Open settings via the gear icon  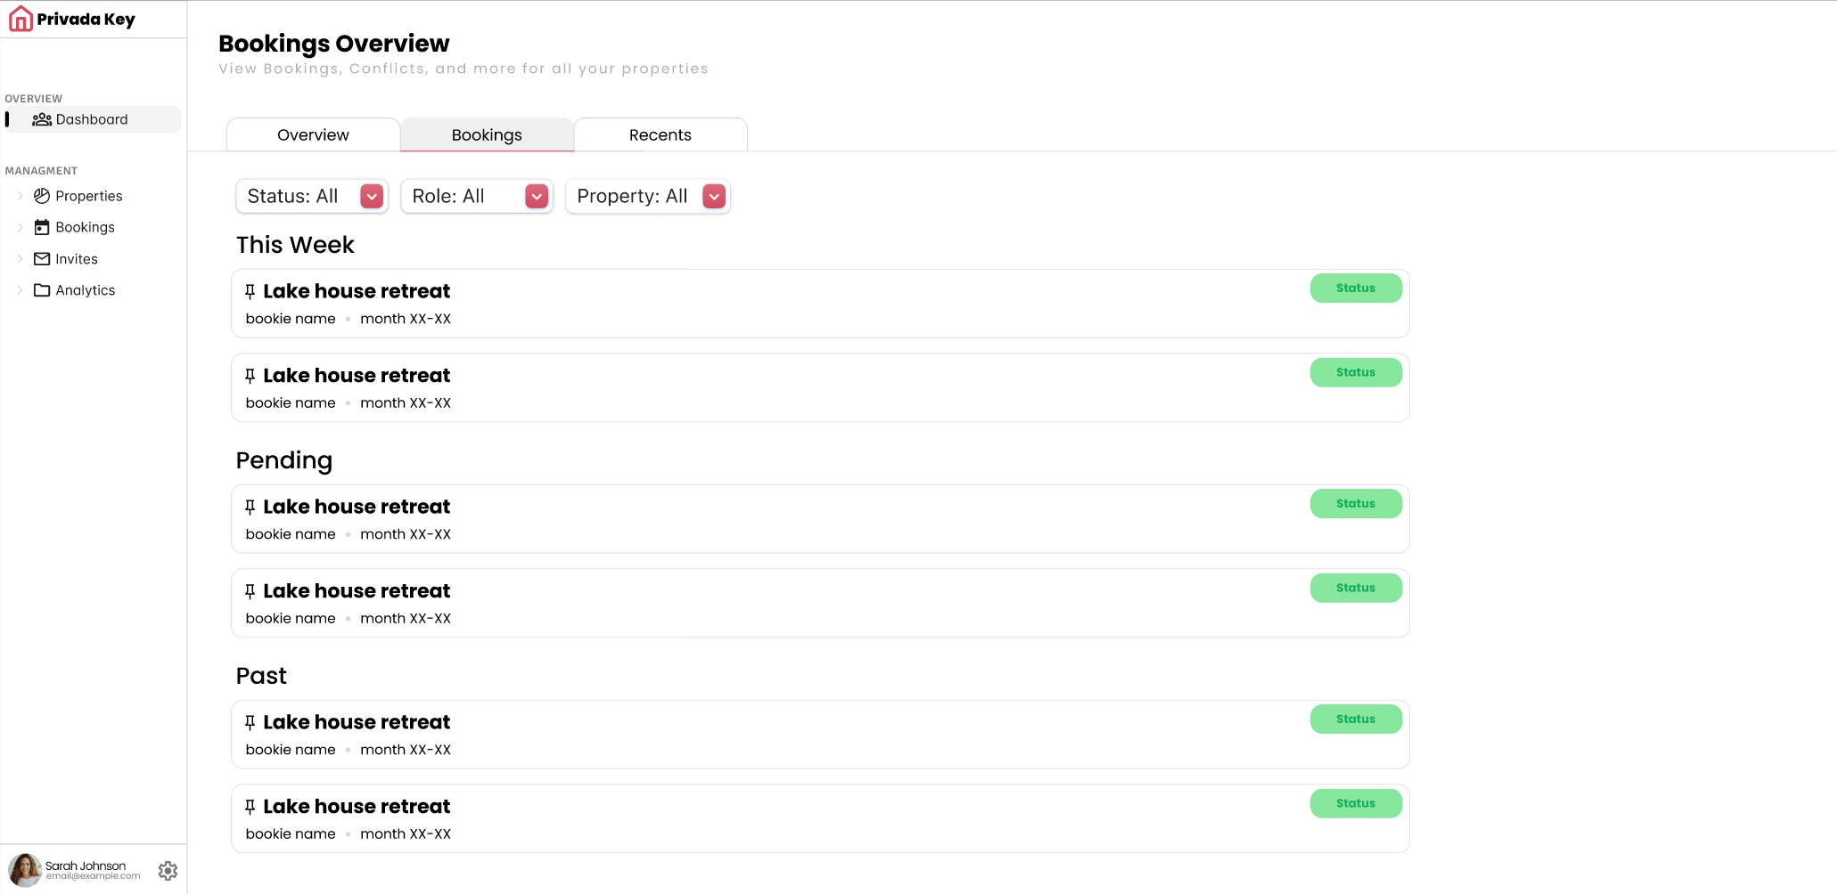click(x=168, y=871)
